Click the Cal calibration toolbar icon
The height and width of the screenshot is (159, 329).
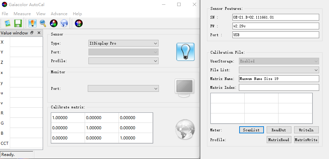[x=79, y=23]
